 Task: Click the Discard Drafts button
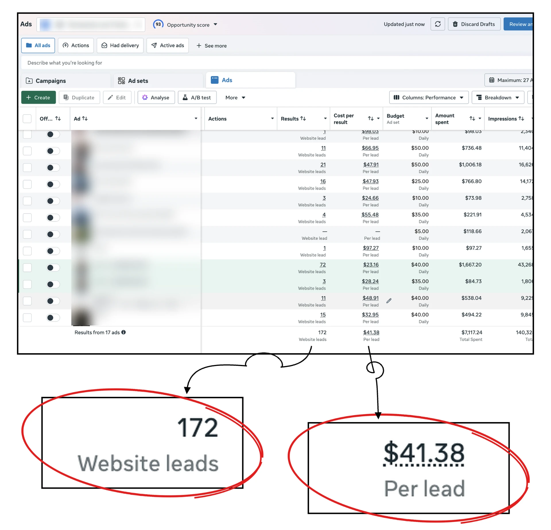474,24
